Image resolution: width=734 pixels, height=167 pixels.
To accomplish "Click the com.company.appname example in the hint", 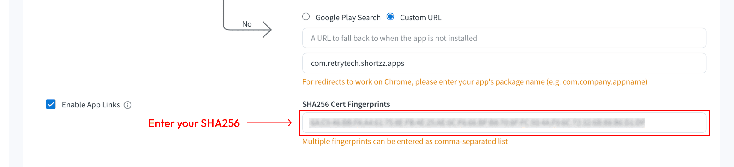I will pos(603,82).
